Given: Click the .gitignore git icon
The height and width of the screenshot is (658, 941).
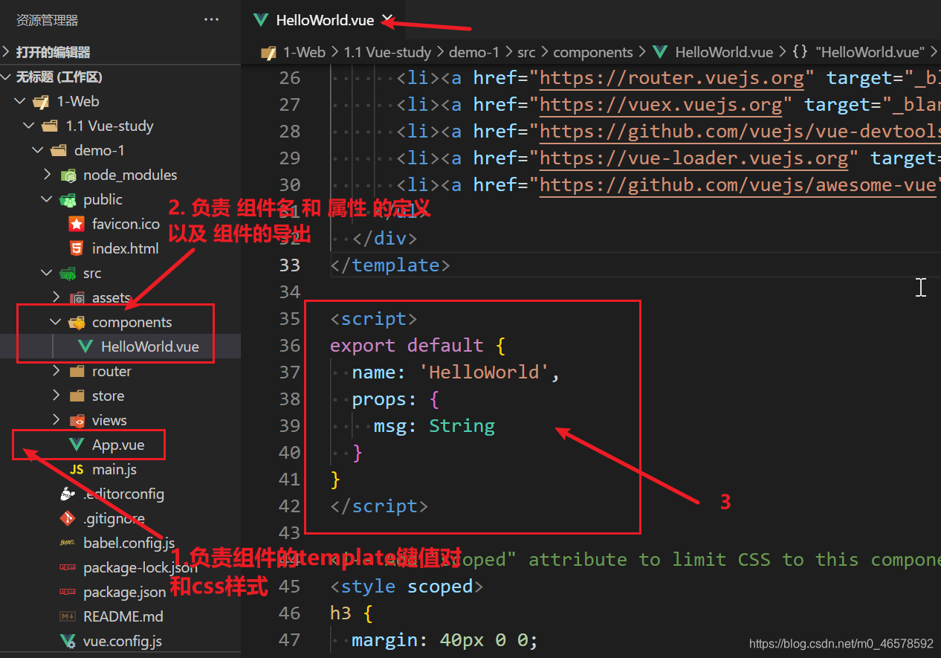Looking at the screenshot, I should [x=68, y=518].
